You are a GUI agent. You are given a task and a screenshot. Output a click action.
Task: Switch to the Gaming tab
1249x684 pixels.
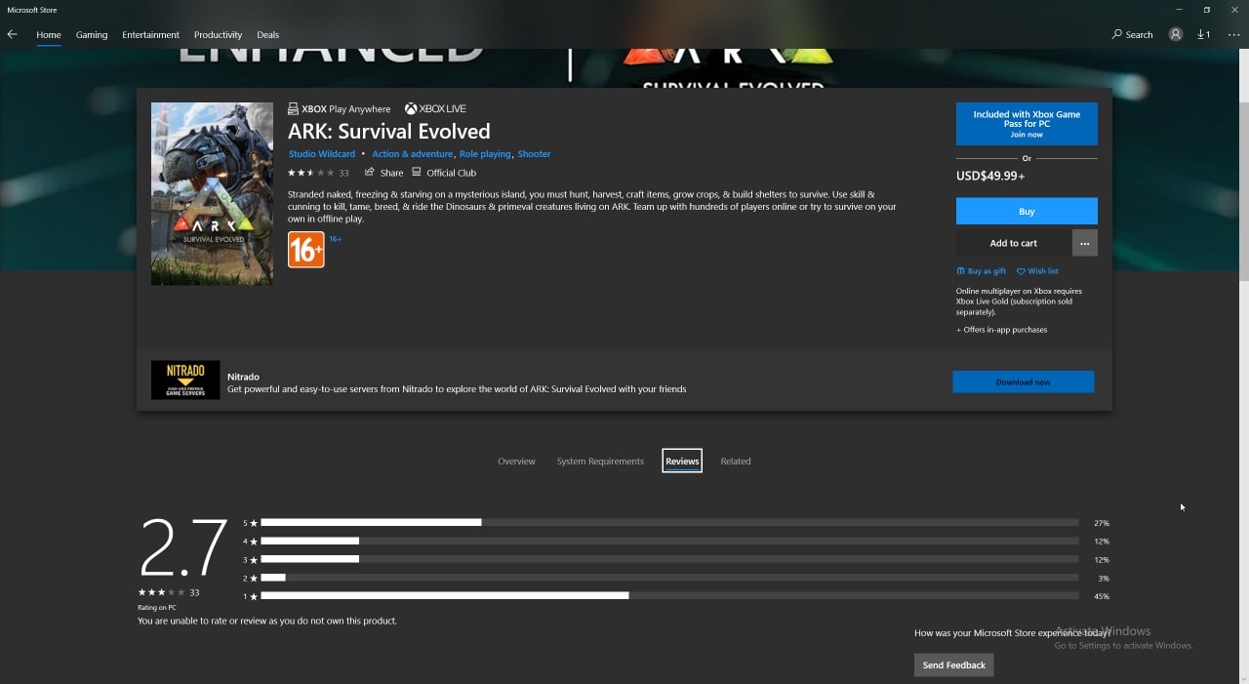click(92, 35)
